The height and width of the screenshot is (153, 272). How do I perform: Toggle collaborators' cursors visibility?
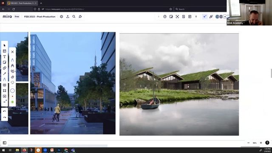pos(205,17)
